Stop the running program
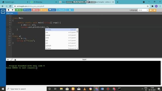The width and height of the screenshot is (162, 91). pos(36,10)
